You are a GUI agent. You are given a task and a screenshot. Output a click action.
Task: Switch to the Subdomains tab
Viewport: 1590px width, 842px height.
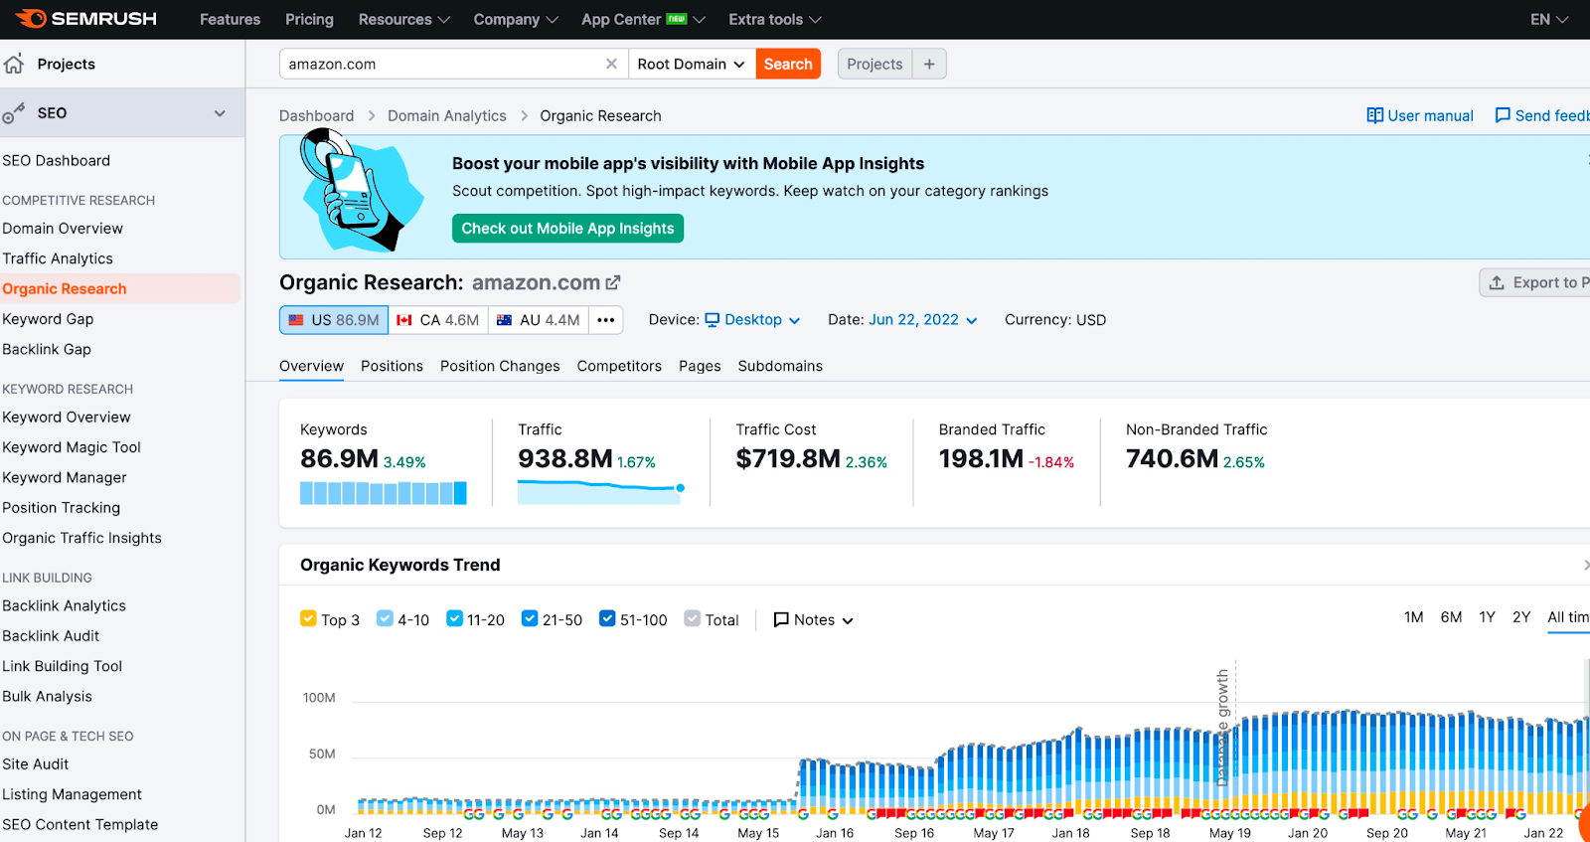pyautogui.click(x=780, y=366)
